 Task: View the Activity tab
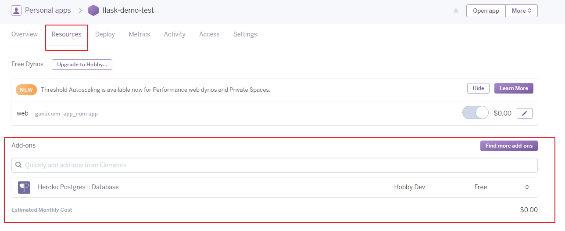coord(175,34)
